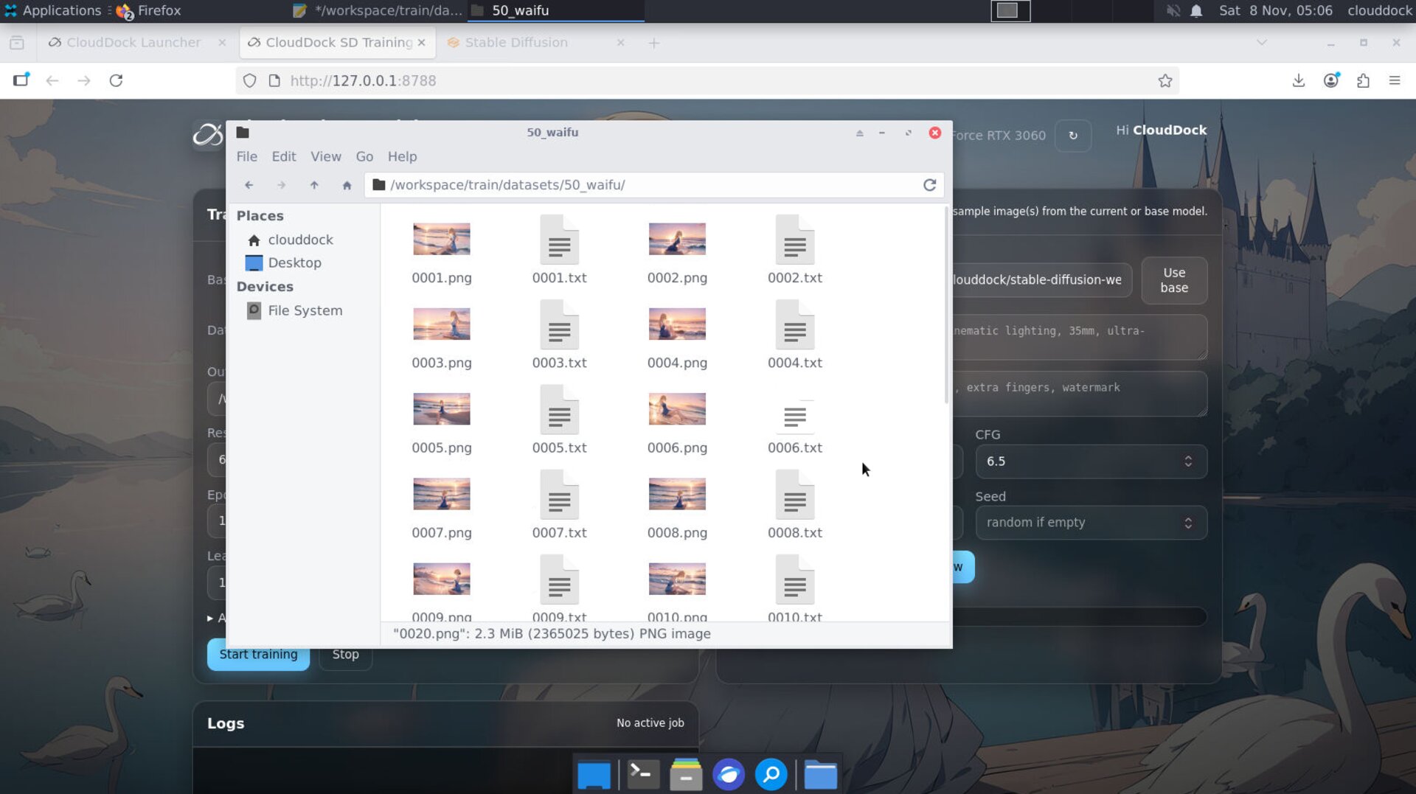
Task: Go to parent folder with up arrow
Action: tap(314, 185)
